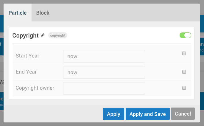Click the gray copyright type badge
Viewport: 204px width, 126px height.
click(58, 35)
